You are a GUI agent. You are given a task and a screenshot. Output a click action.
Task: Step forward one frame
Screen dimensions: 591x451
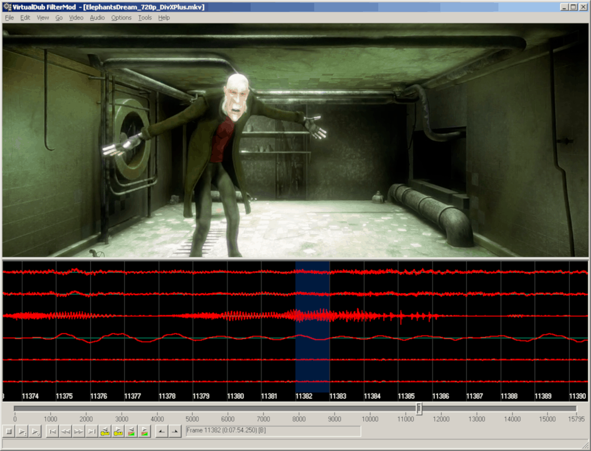tap(78, 432)
